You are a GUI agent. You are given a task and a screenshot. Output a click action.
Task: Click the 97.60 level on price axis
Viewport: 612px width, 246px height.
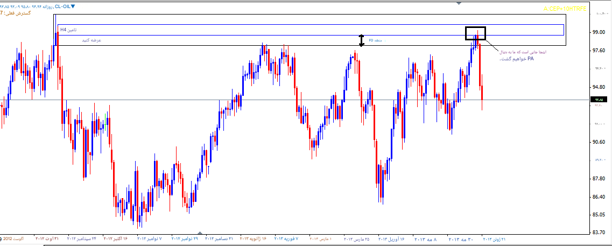[x=597, y=51]
